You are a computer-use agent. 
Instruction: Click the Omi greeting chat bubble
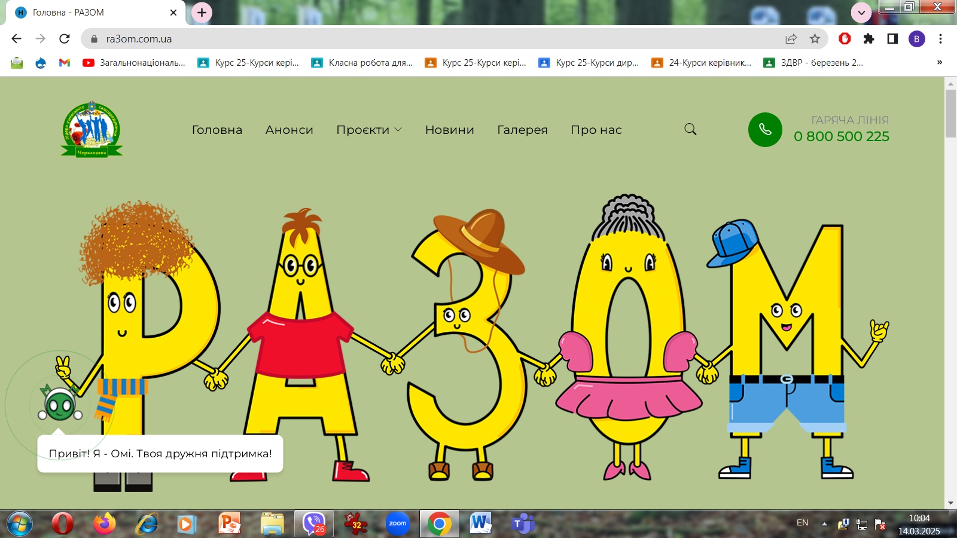coord(160,454)
